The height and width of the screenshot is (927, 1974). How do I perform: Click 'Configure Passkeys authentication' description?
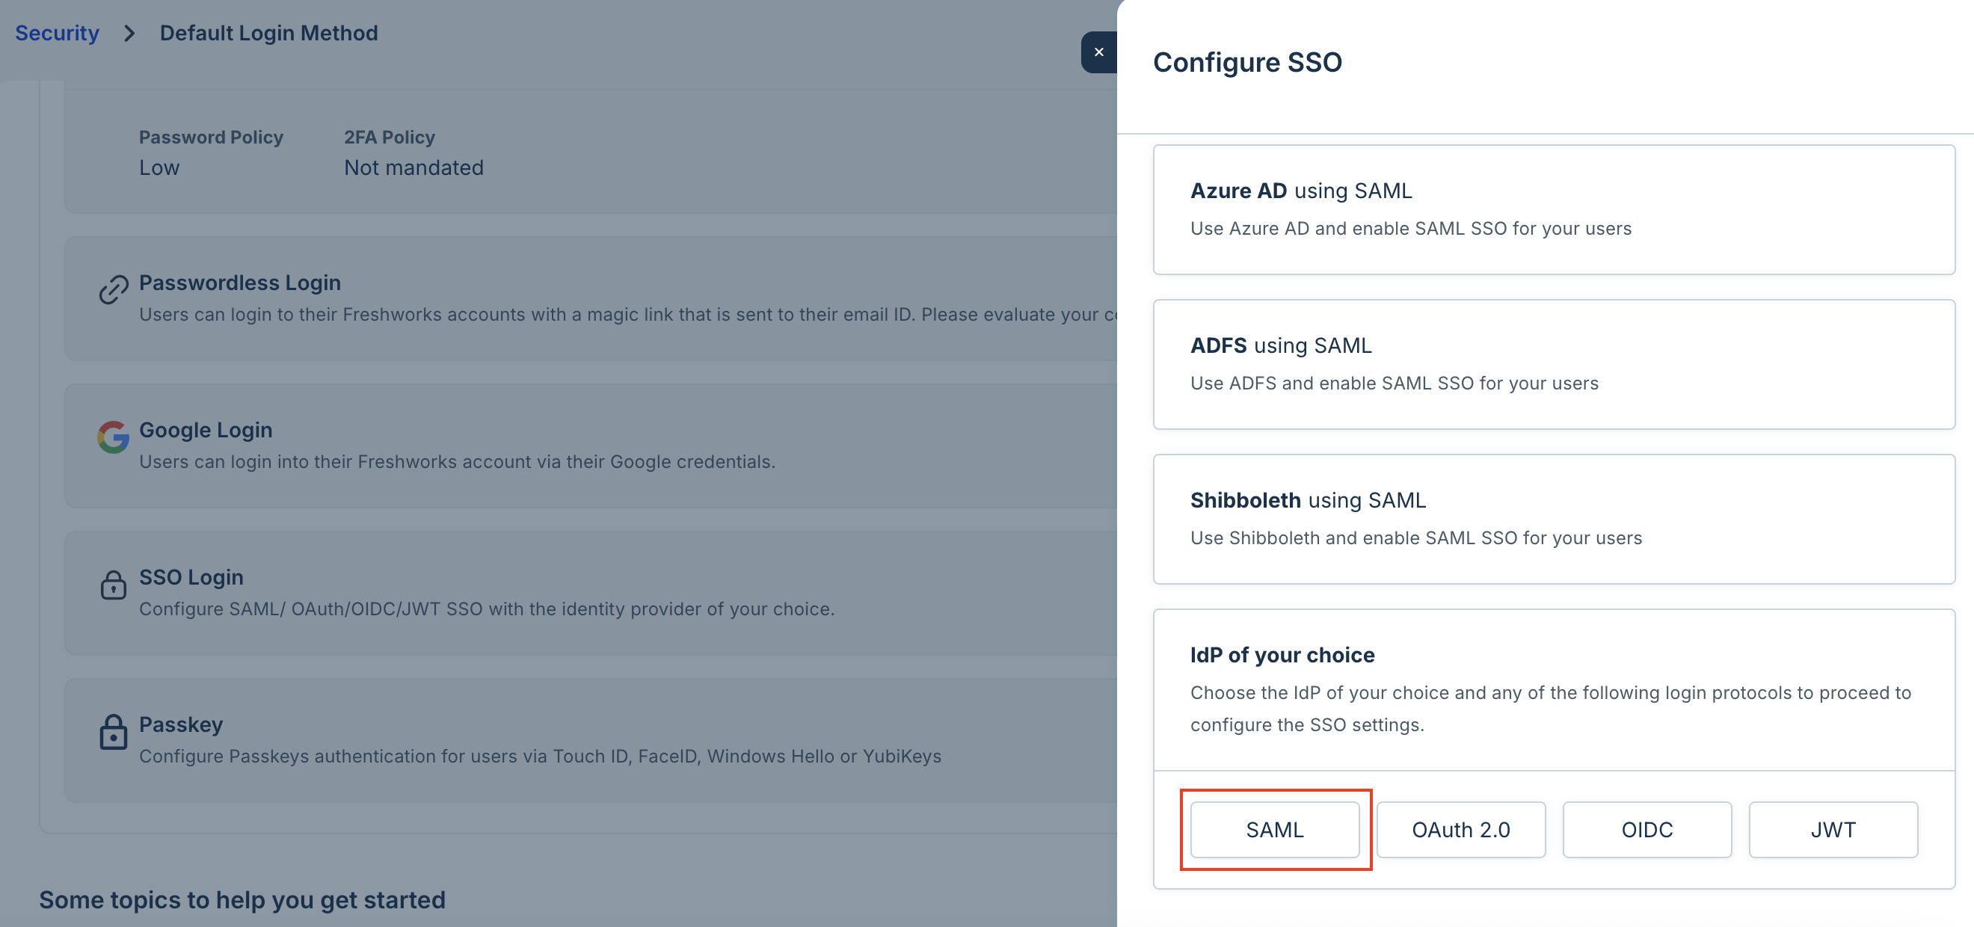pos(541,756)
